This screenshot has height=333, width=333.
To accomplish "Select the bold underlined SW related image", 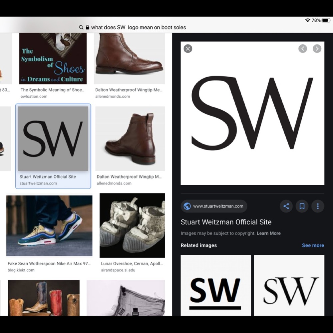I will coord(215,285).
